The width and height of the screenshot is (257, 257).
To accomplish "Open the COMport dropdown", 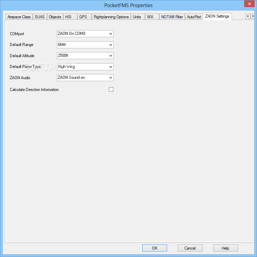I will (x=85, y=33).
